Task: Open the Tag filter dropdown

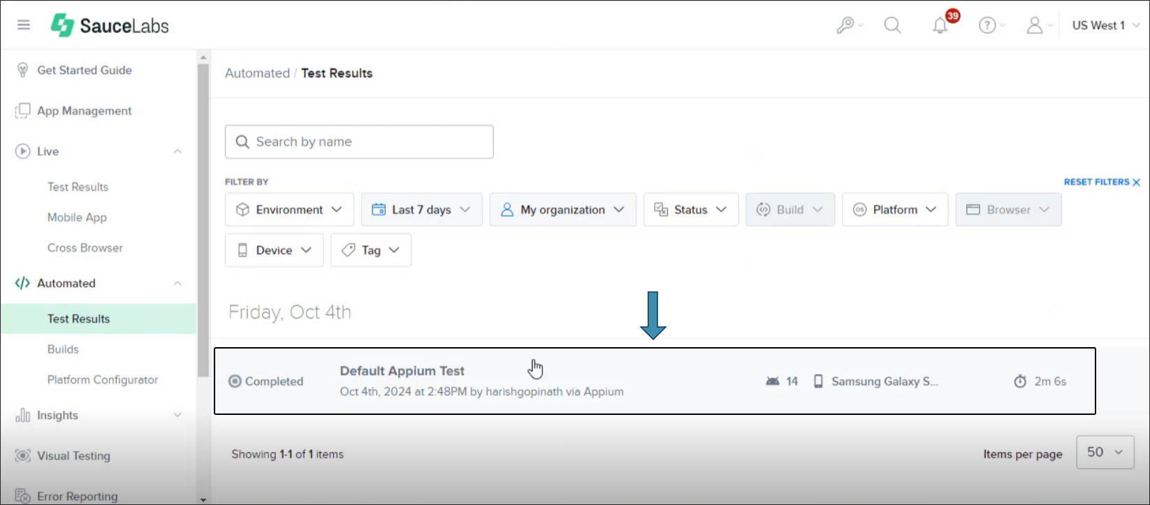Action: [371, 250]
